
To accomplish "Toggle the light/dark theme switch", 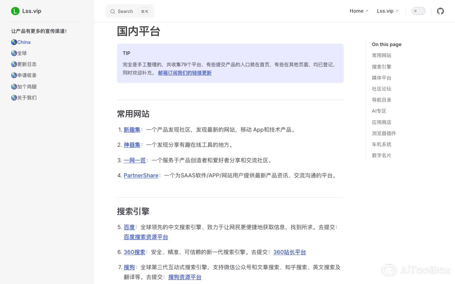I will 418,11.
